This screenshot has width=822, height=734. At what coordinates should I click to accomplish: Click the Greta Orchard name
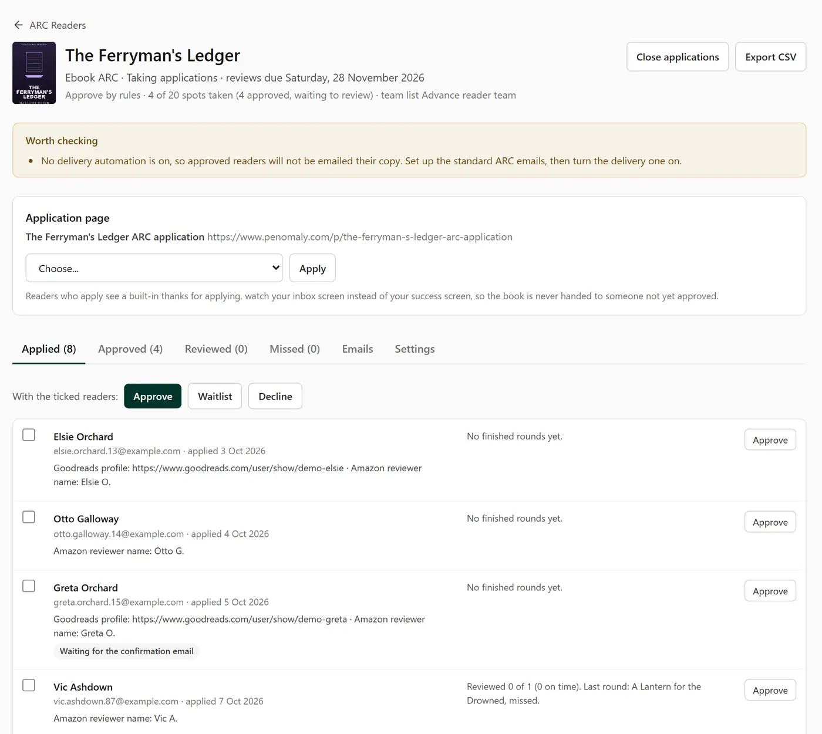pyautogui.click(x=86, y=588)
